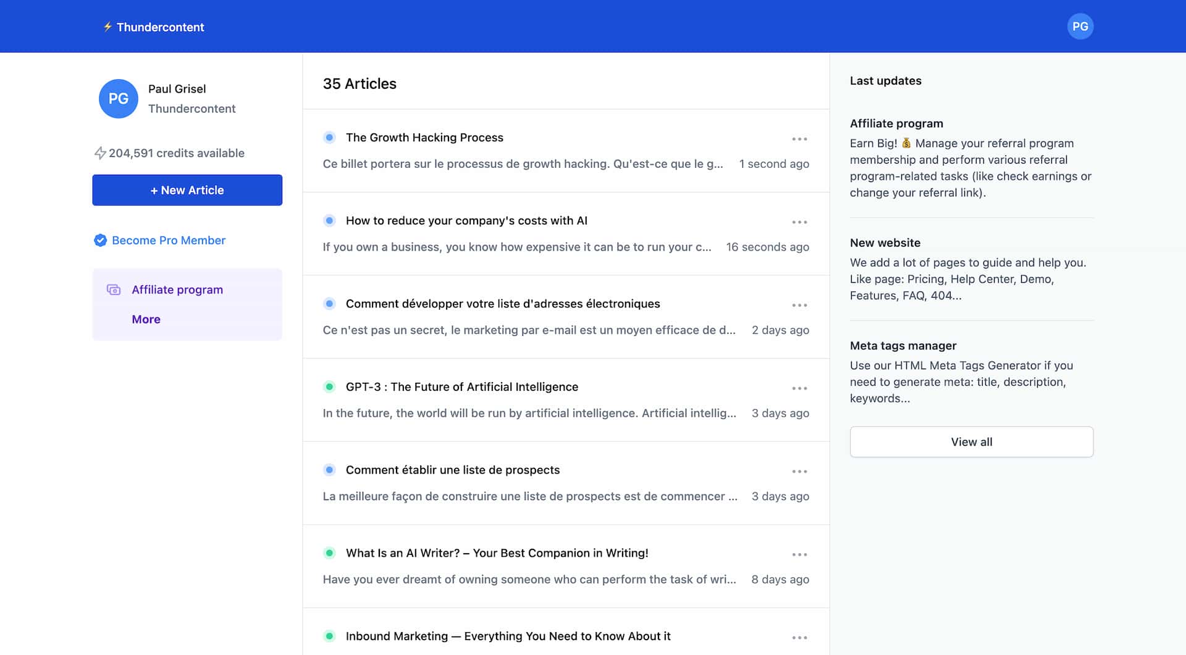Click the Become Pro Member link
This screenshot has width=1186, height=655.
pyautogui.click(x=169, y=240)
